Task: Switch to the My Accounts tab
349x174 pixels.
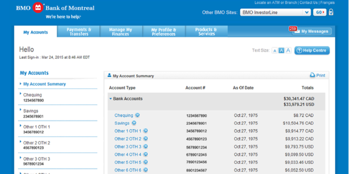Action: 36,32
